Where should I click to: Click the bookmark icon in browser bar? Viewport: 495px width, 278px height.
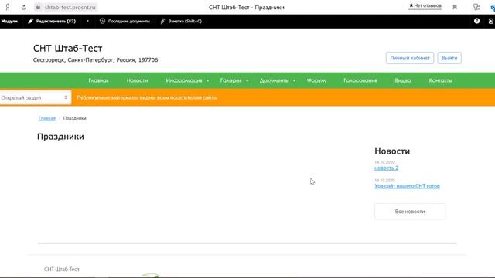(455, 7)
